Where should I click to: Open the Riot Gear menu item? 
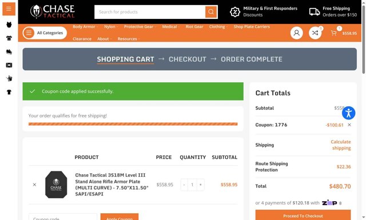coord(194,27)
